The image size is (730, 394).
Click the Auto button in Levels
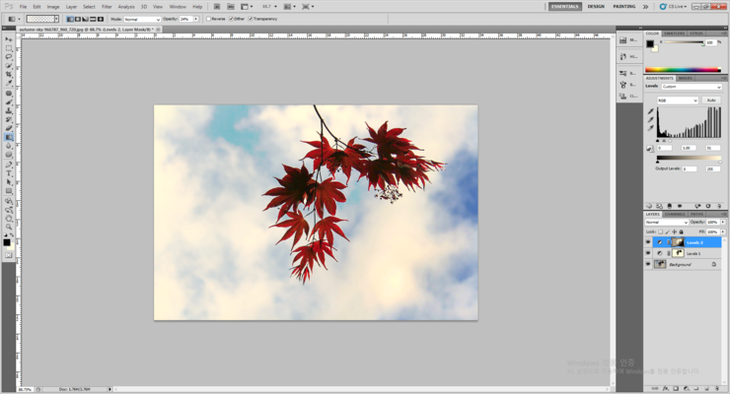click(711, 99)
